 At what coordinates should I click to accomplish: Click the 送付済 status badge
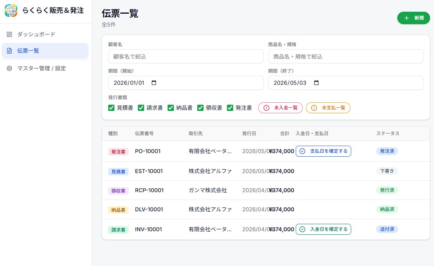click(x=387, y=229)
